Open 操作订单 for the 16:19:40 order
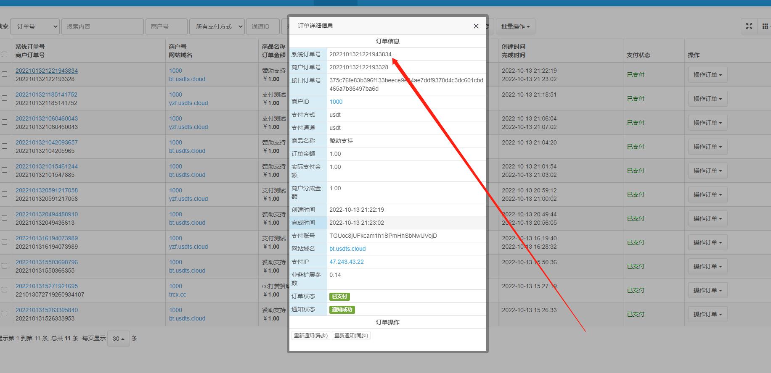 point(707,242)
